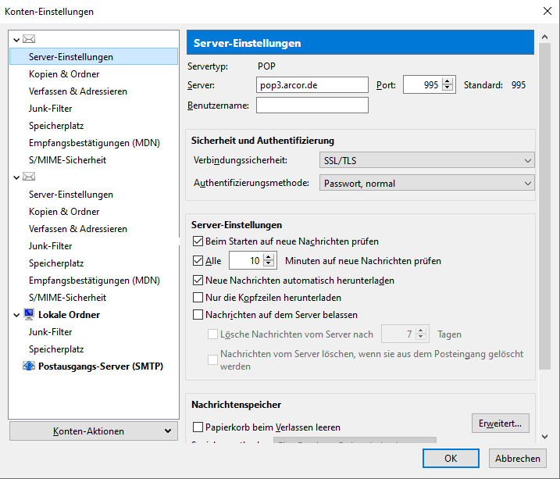This screenshot has height=479, width=560.
Task: Decrease the Port value with down arrow
Action: [x=448, y=88]
